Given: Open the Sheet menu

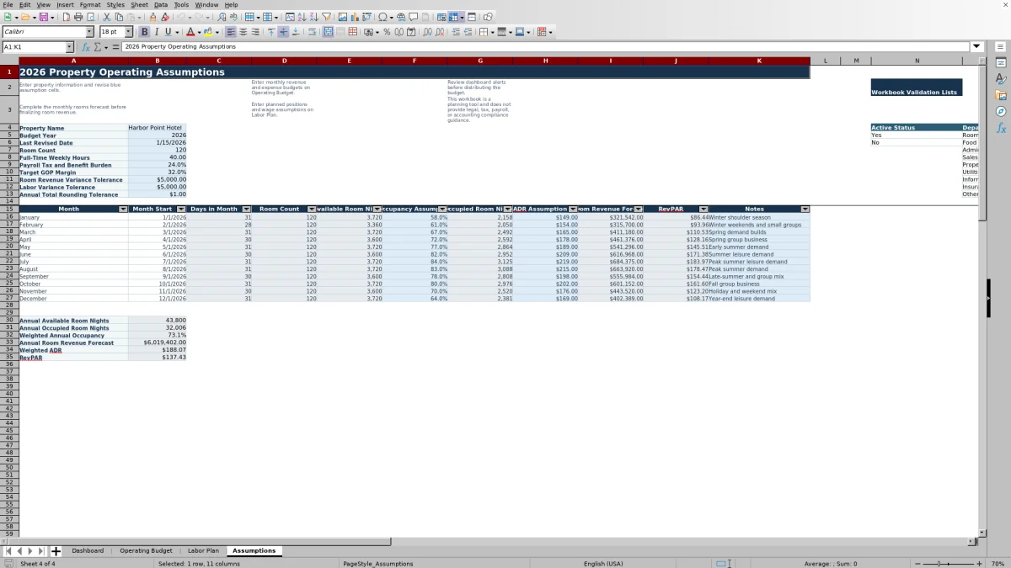Looking at the screenshot, I should point(139,5).
